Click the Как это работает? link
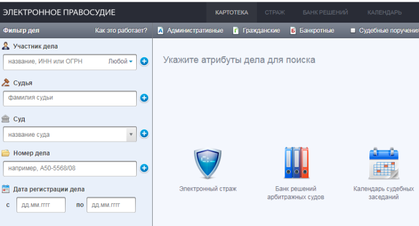The image size is (419, 226). [x=121, y=31]
